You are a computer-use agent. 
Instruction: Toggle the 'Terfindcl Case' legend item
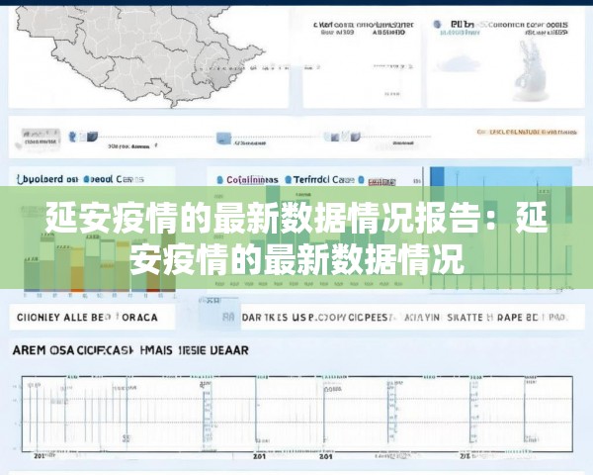(320, 179)
